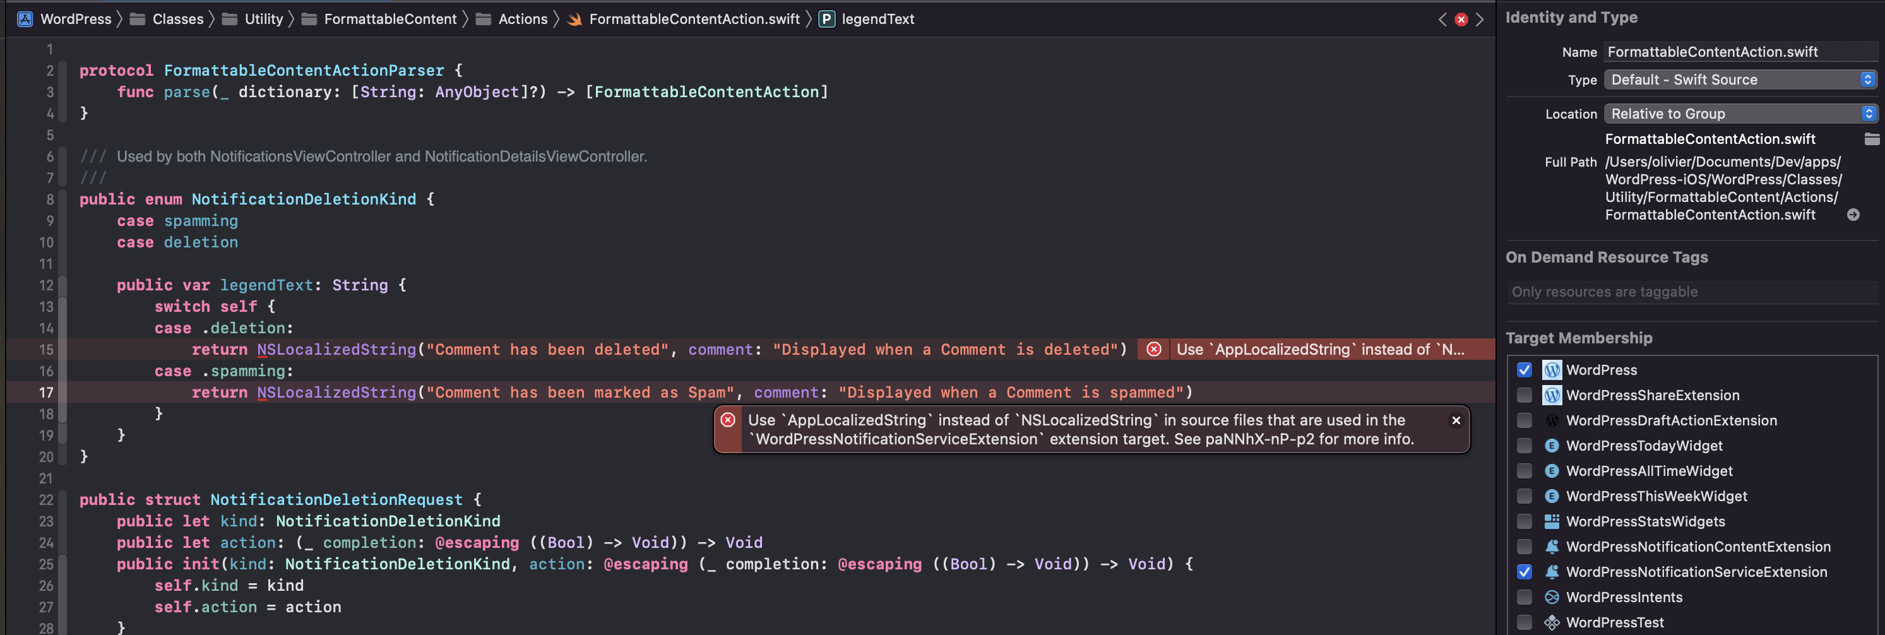Click the red error icon on line 15
Screen dimensions: 1885x635
[1154, 350]
